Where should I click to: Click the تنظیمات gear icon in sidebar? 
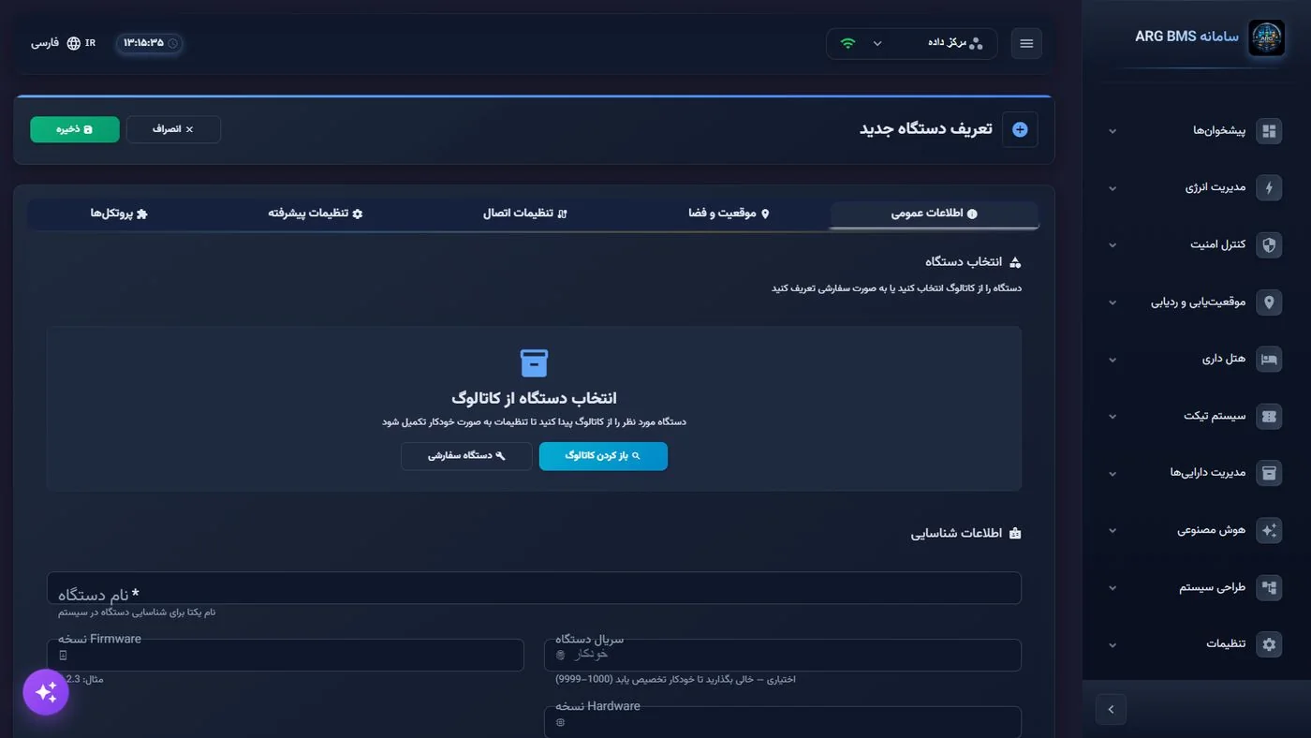[1269, 645]
